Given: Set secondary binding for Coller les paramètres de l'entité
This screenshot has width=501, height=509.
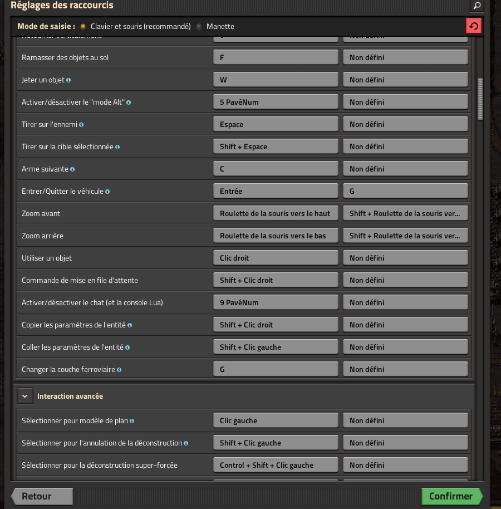Looking at the screenshot, I should coord(405,347).
